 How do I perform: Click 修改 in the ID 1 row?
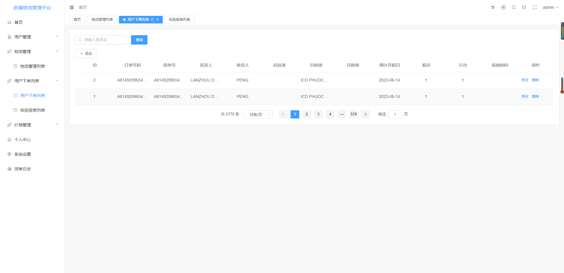525,96
